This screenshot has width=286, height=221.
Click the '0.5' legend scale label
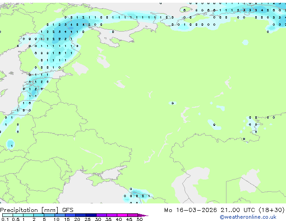coord(16,219)
